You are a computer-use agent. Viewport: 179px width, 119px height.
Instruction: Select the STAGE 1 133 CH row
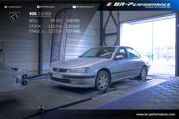pyautogui.click(x=54, y=31)
